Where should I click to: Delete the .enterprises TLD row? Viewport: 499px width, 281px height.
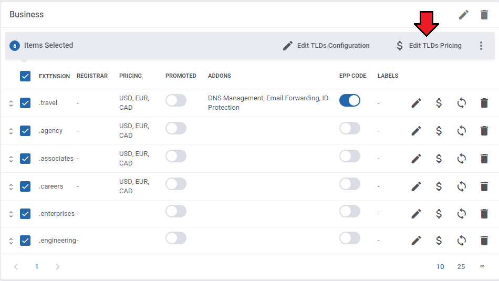tap(484, 214)
